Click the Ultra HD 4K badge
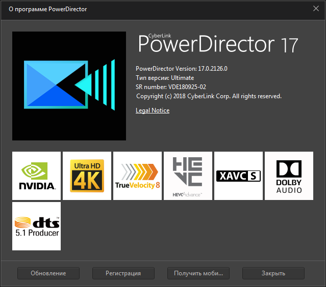The width and height of the screenshot is (326, 287). pyautogui.click(x=87, y=176)
